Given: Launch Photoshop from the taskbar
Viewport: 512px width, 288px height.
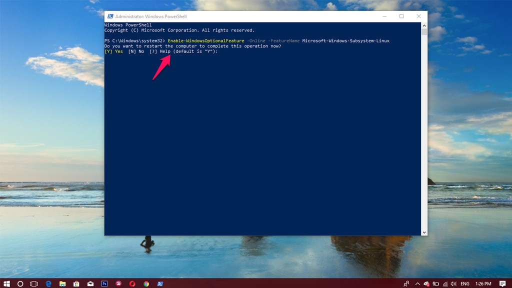Looking at the screenshot, I should click(x=104, y=283).
